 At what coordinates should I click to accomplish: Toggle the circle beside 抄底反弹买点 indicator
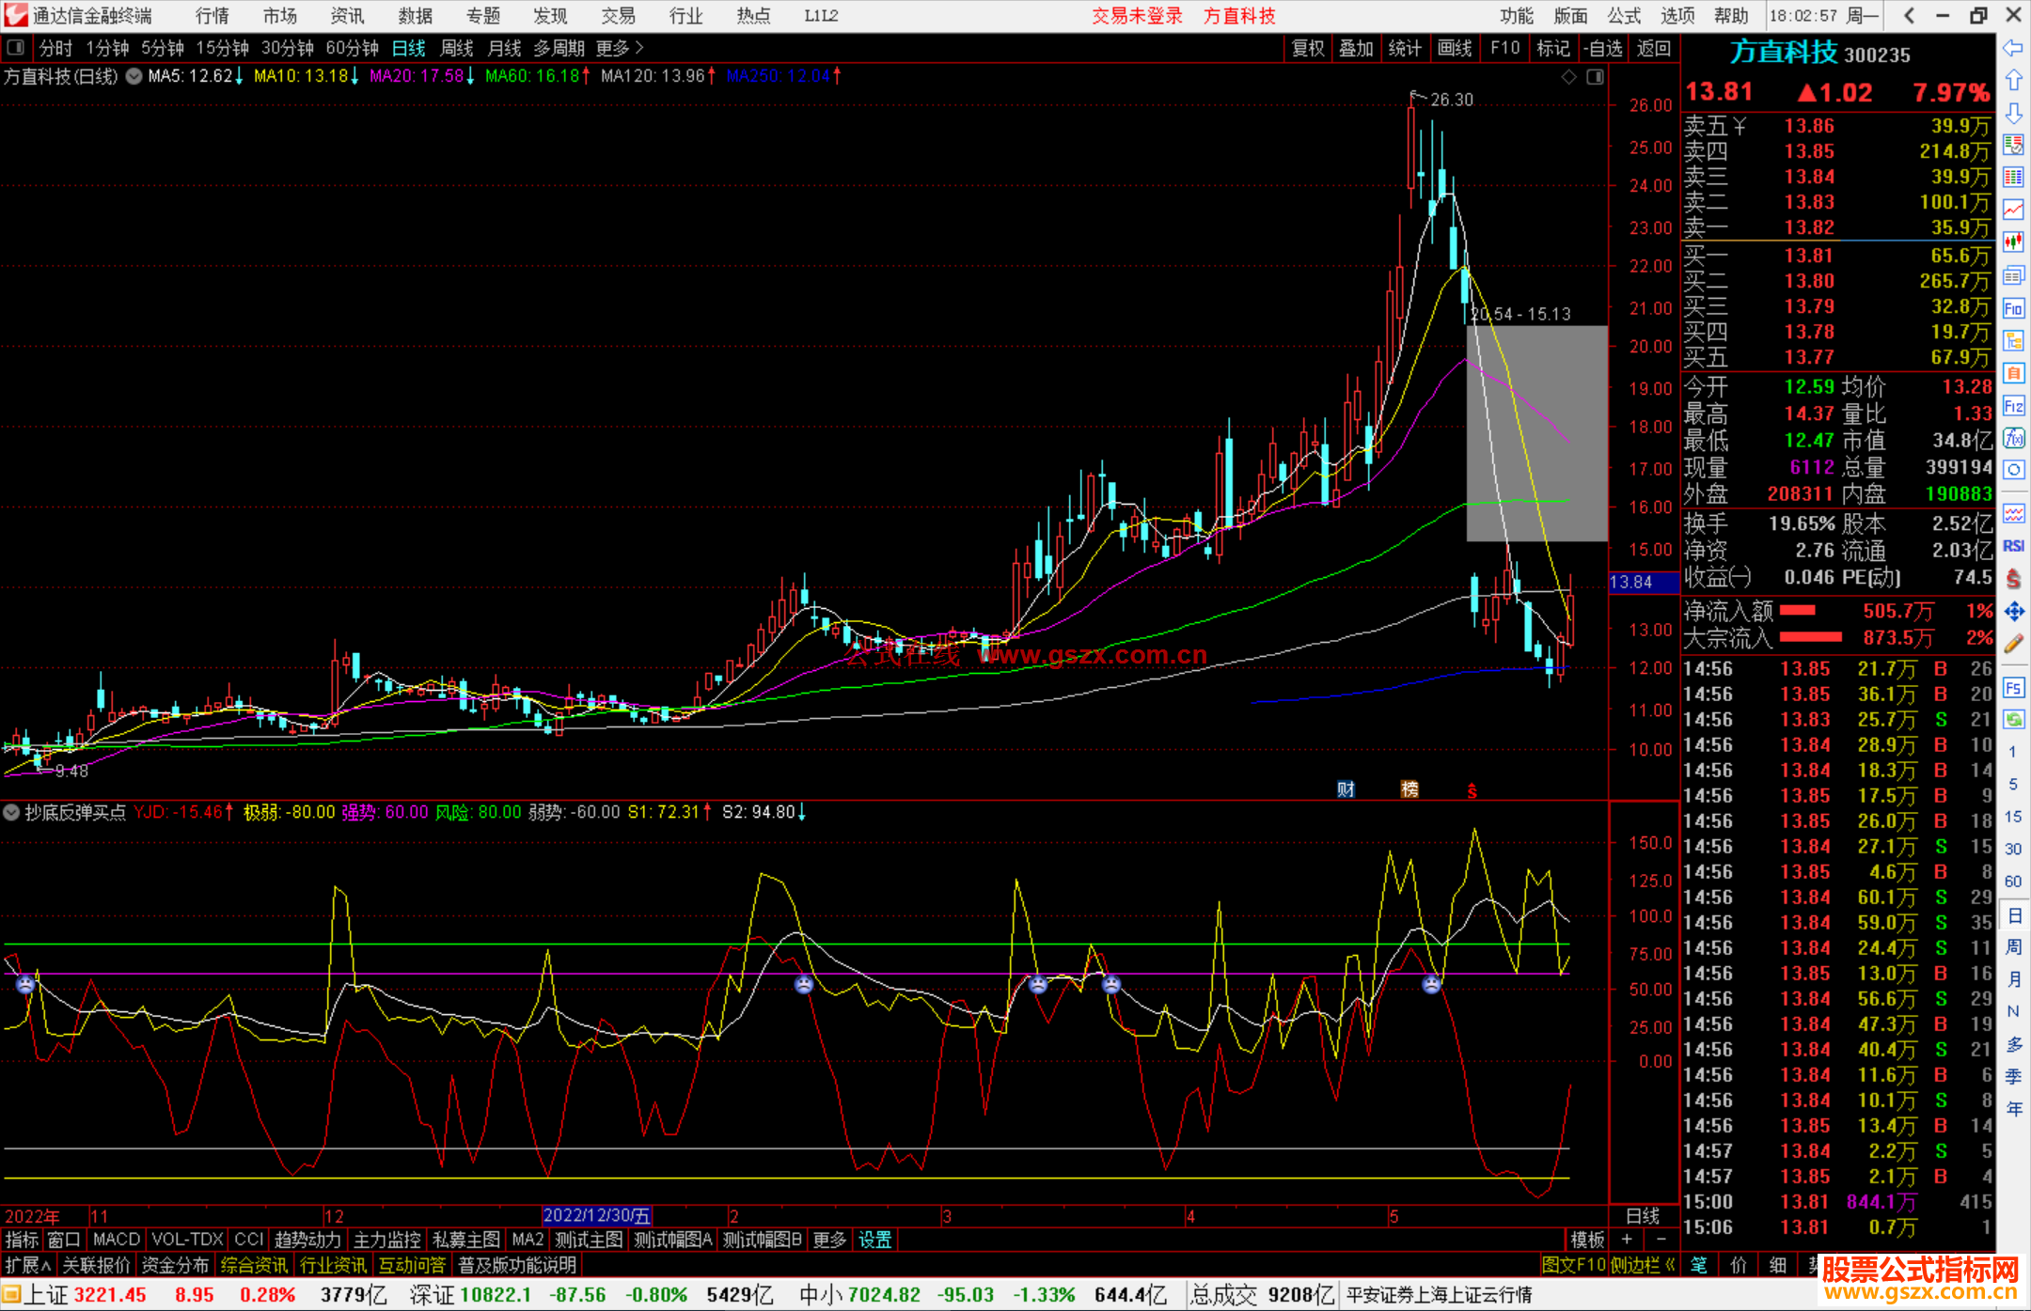12,812
